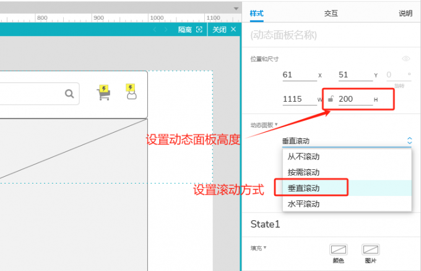The height and width of the screenshot is (271, 421).
Task: Open the 垂直滚动 scroll dropdown
Action: click(x=347, y=141)
